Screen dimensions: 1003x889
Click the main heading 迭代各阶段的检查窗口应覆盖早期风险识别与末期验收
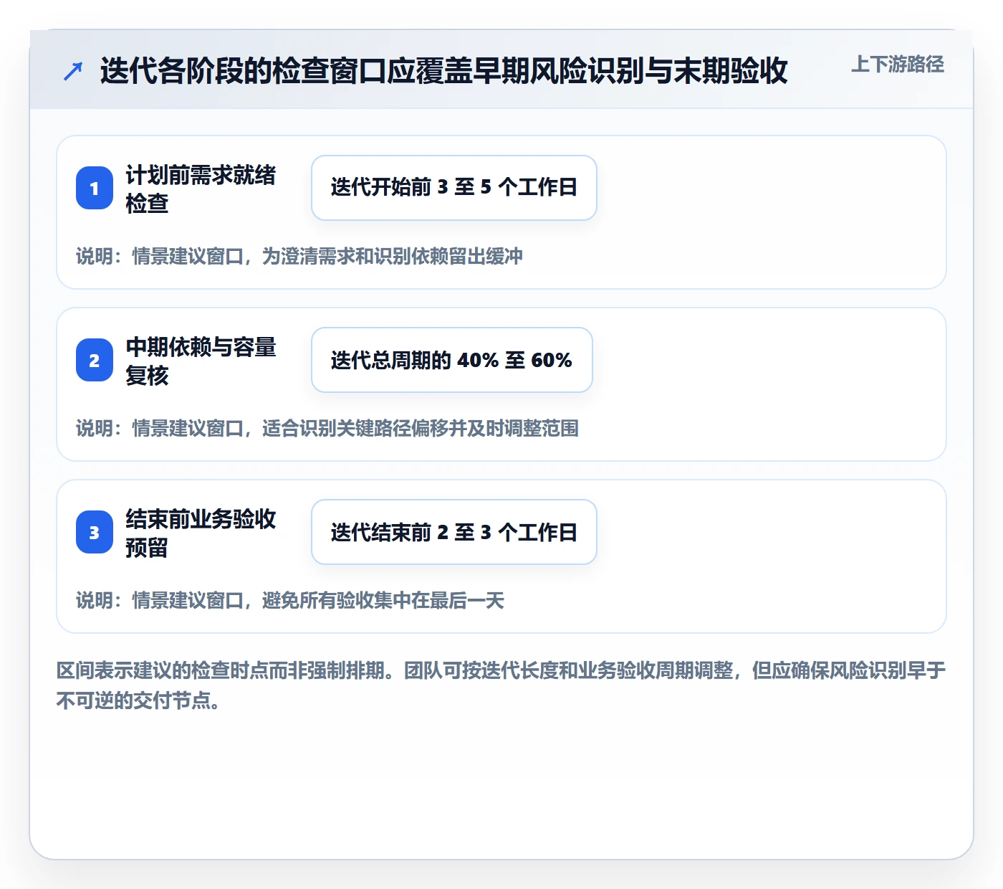point(443,71)
